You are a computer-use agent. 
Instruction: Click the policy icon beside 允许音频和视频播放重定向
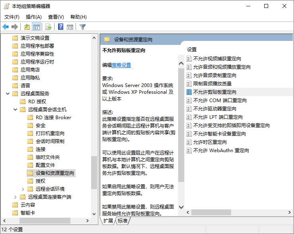pyautogui.click(x=189, y=67)
